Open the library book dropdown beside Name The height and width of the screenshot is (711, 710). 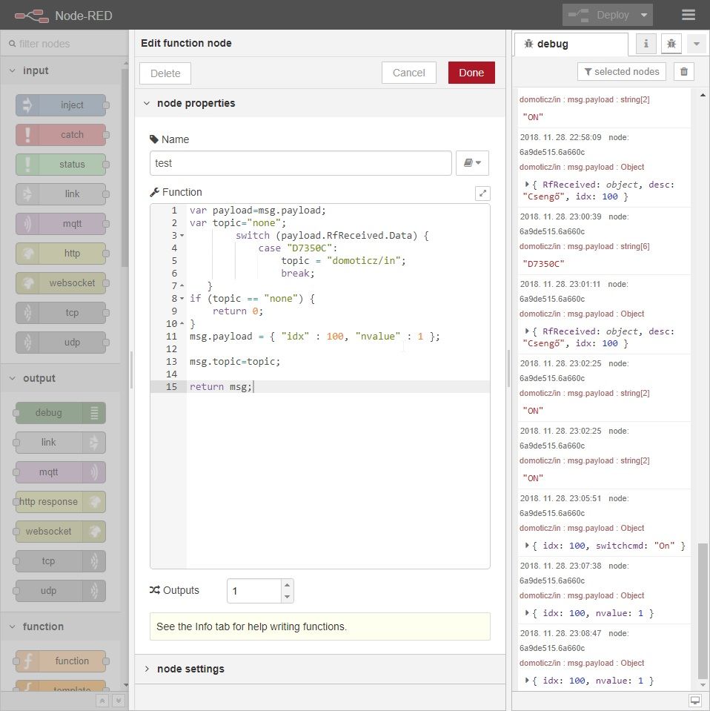coord(472,163)
